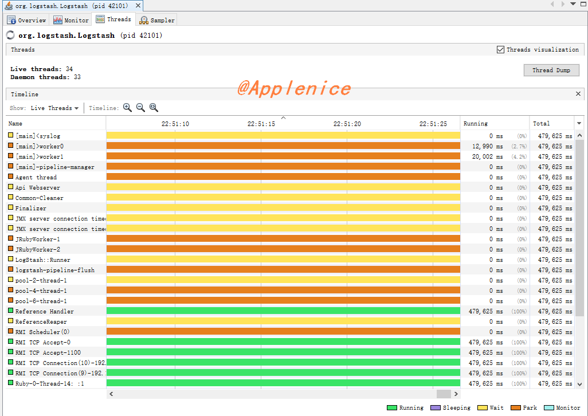Click the timeline horizontal scroll-right arrow

(x=456, y=394)
